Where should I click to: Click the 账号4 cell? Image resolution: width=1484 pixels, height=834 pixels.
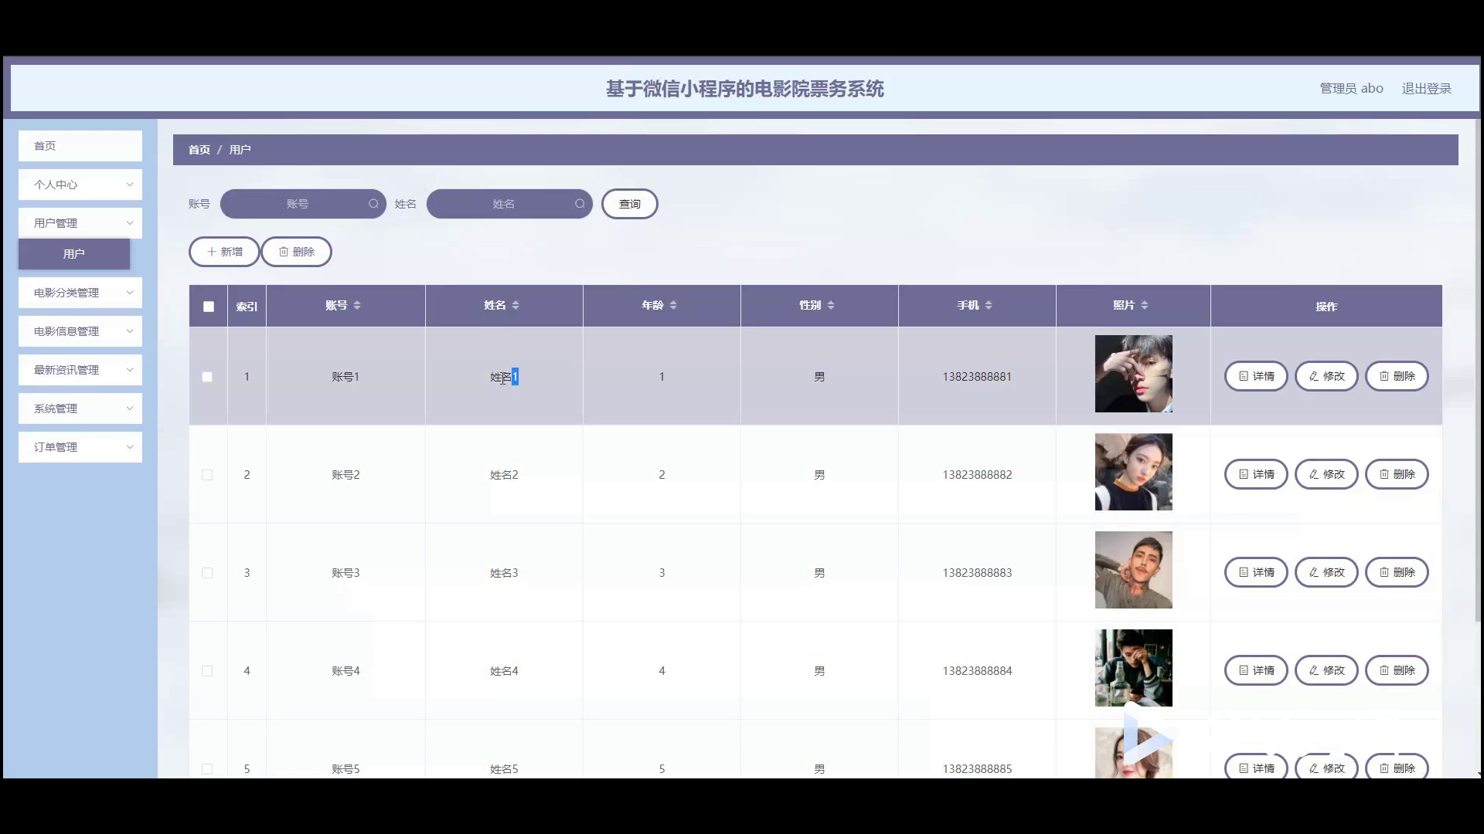(345, 671)
